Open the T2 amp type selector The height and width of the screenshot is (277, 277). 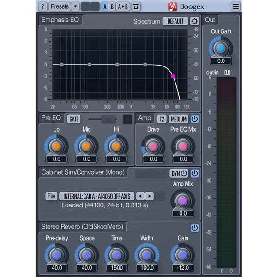(x=162, y=119)
